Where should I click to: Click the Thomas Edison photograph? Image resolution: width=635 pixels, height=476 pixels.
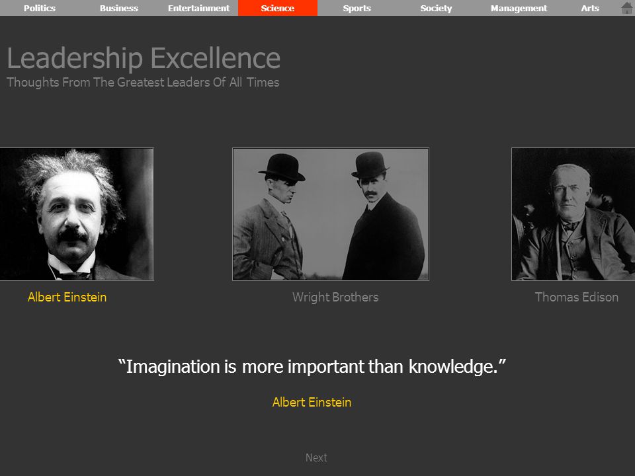pos(573,214)
